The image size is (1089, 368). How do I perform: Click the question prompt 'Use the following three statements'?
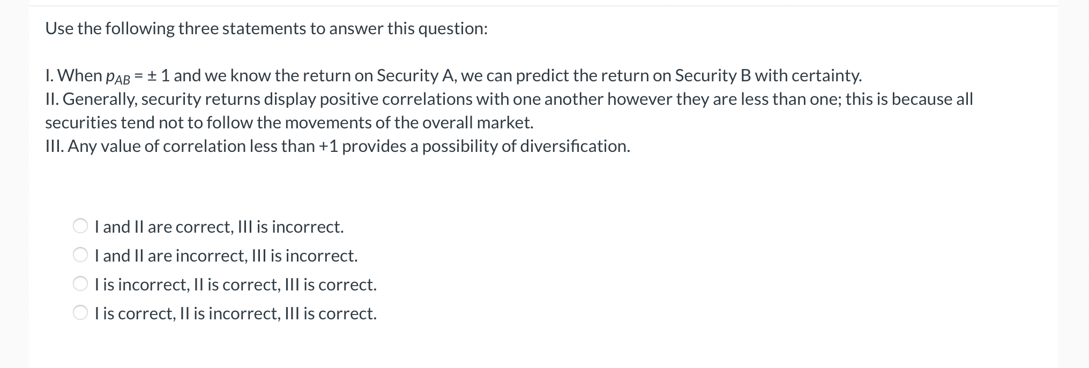266,29
